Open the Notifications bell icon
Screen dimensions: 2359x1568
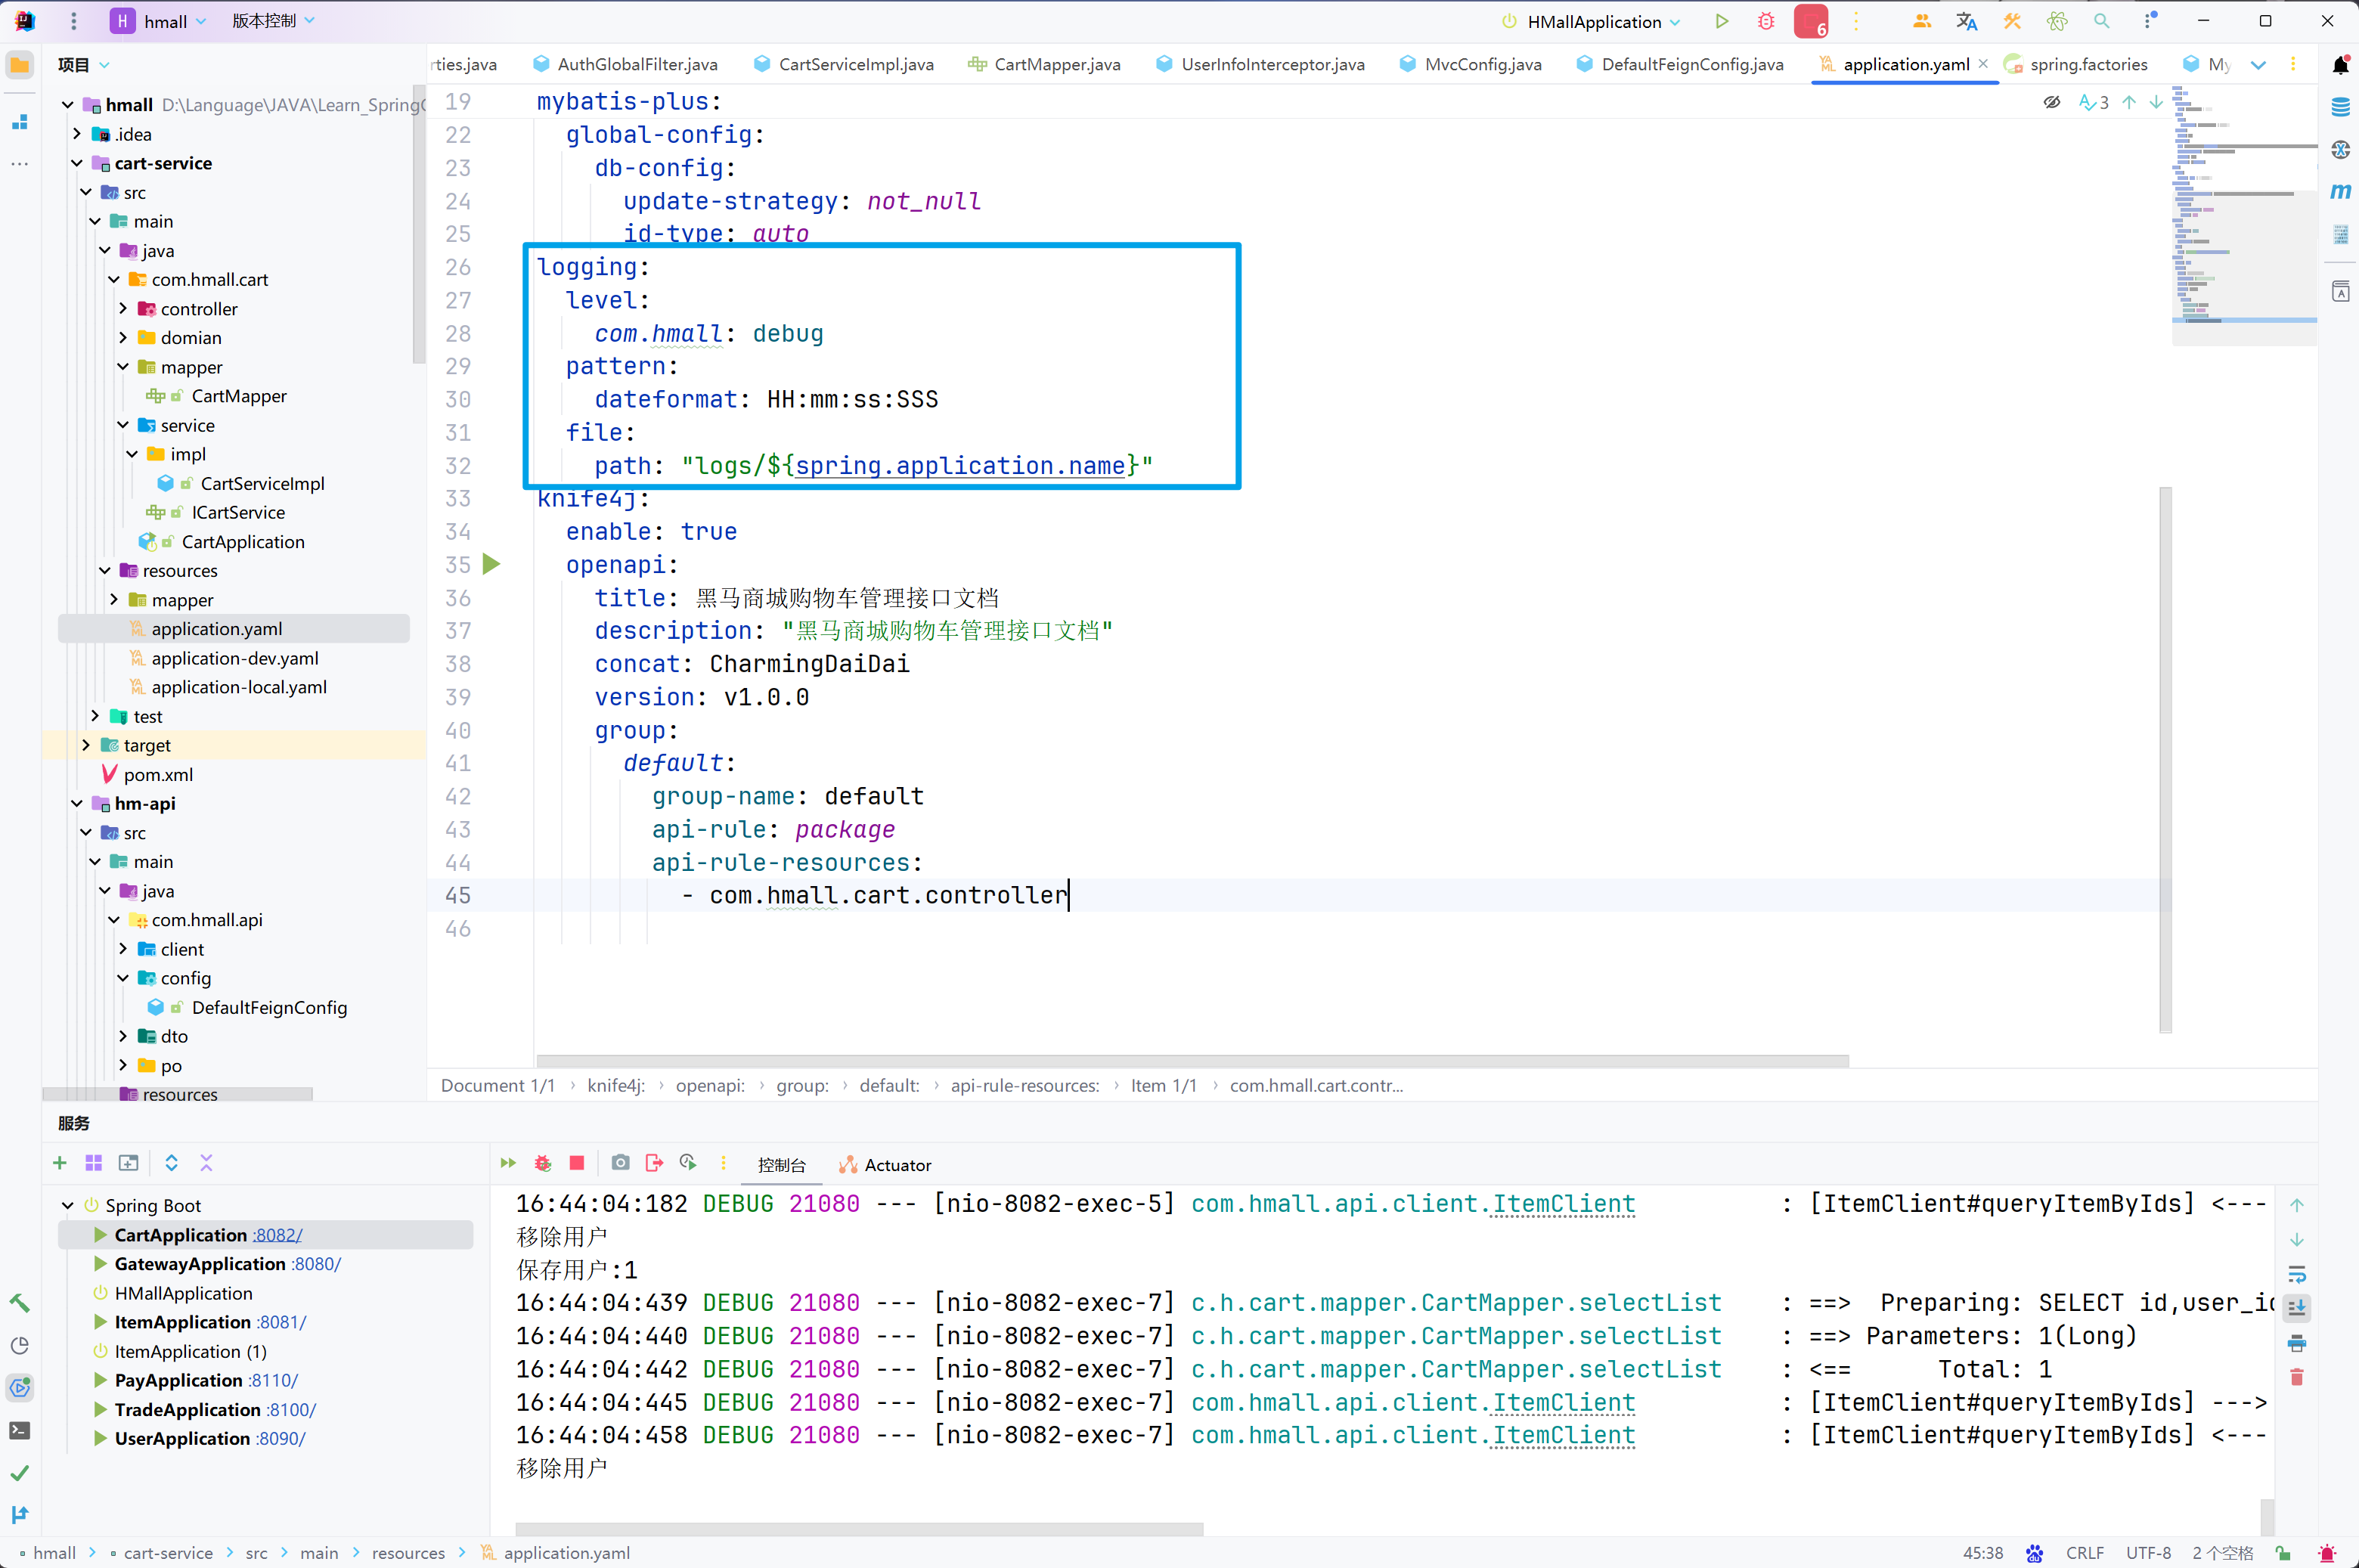click(x=2340, y=65)
